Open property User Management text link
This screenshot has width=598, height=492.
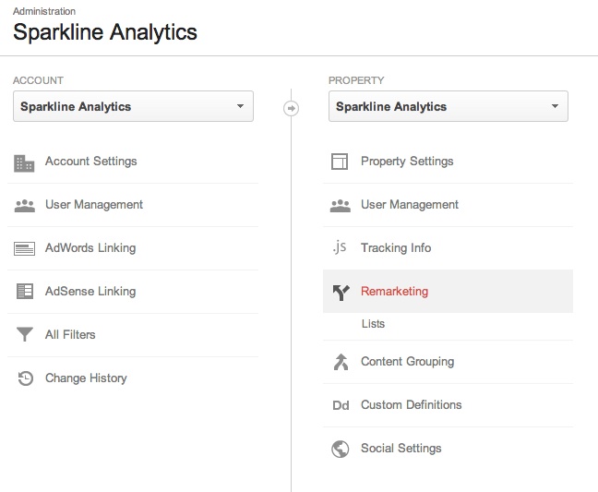(x=409, y=205)
